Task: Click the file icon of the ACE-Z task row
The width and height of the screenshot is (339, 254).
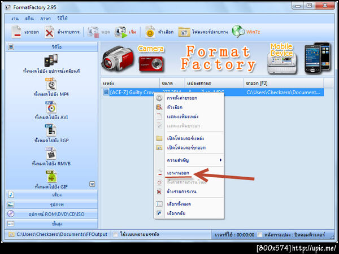Action: click(106, 92)
